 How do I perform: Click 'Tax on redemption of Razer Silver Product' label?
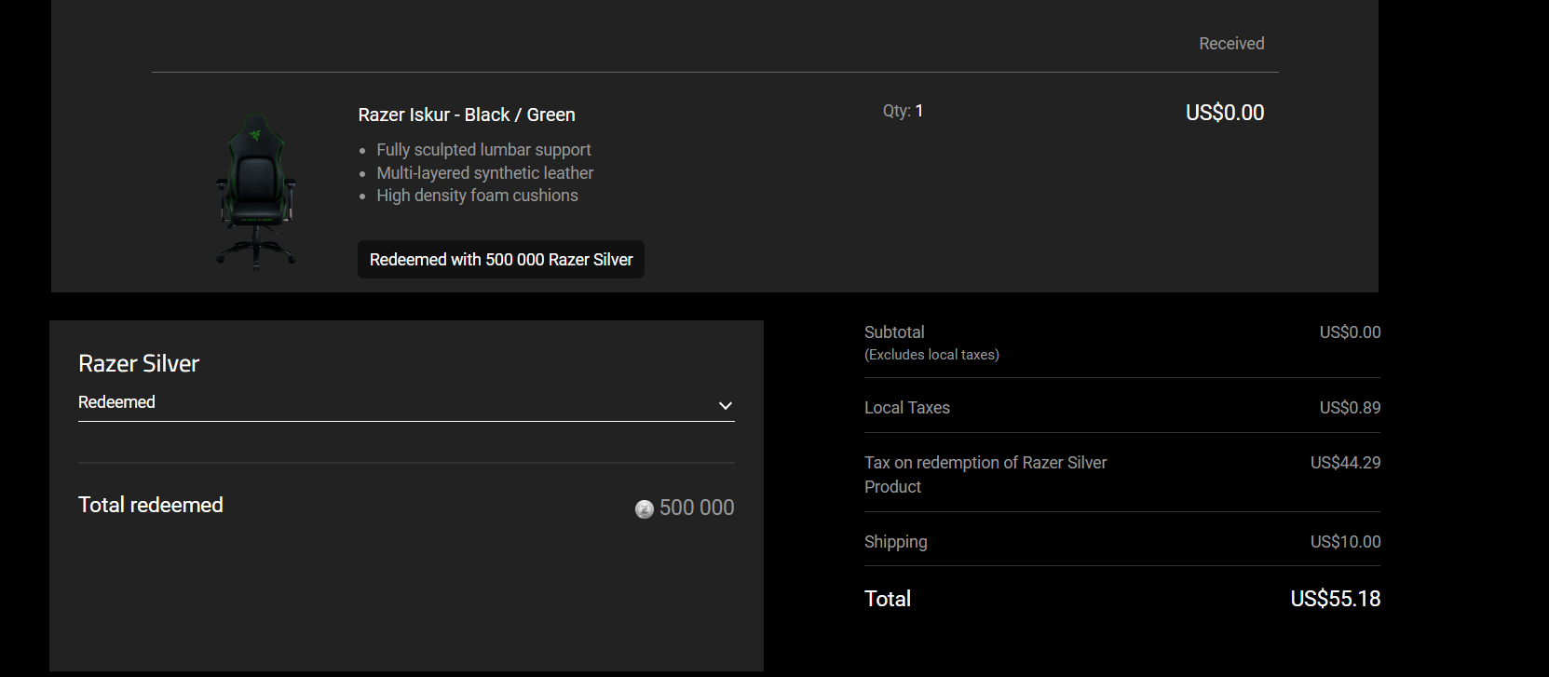[x=985, y=475]
